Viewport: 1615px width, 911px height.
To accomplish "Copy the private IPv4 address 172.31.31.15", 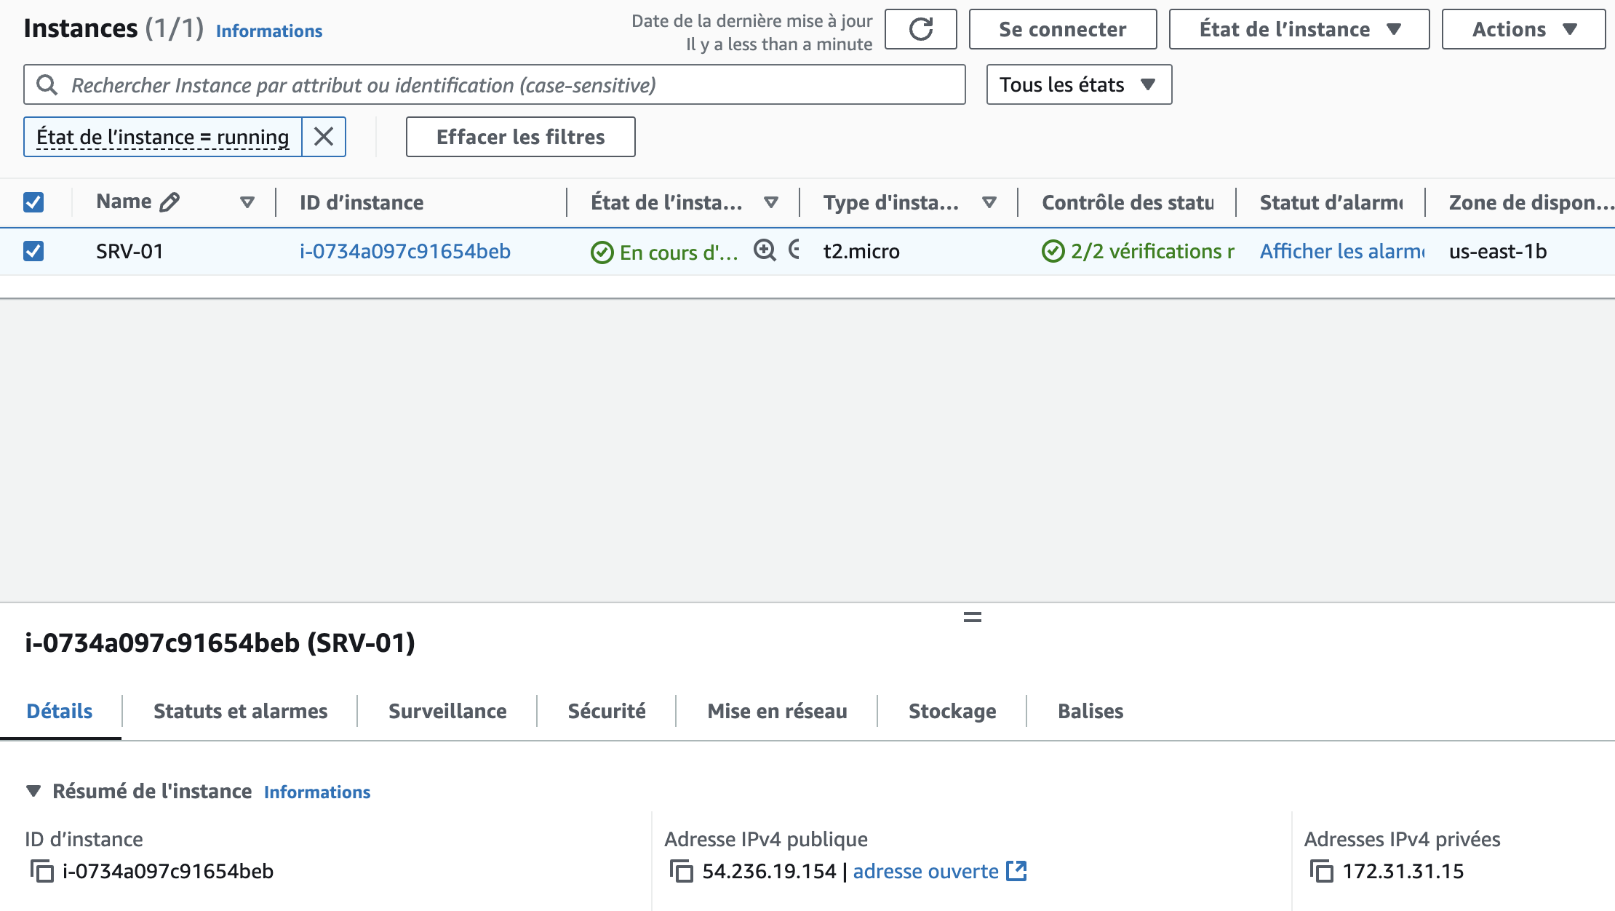I will point(1322,871).
